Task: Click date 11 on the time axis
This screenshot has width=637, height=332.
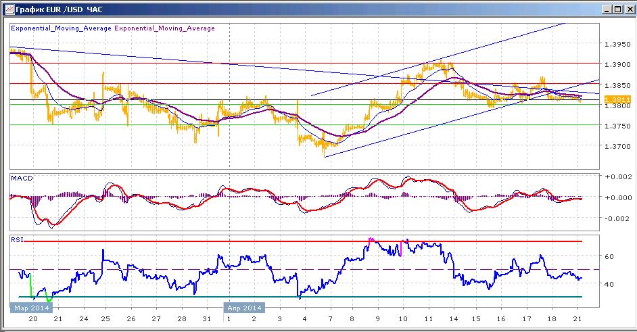Action: pos(428,319)
